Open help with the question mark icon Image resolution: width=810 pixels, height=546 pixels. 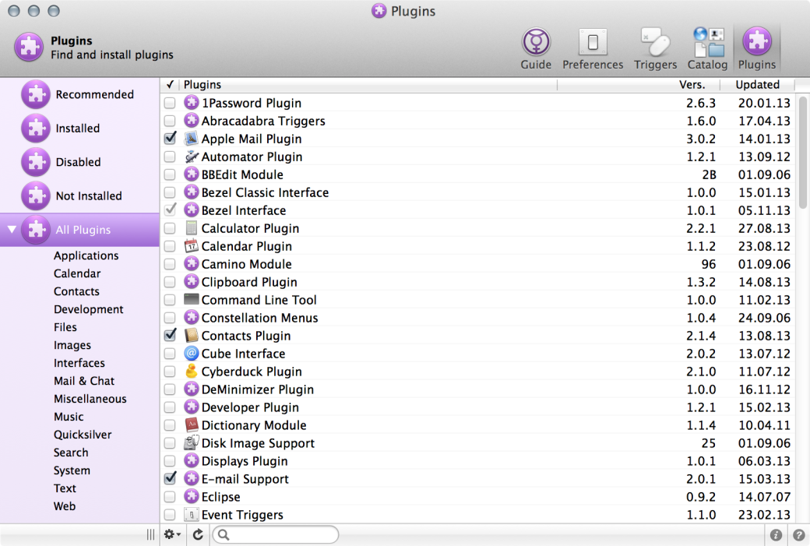[798, 535]
